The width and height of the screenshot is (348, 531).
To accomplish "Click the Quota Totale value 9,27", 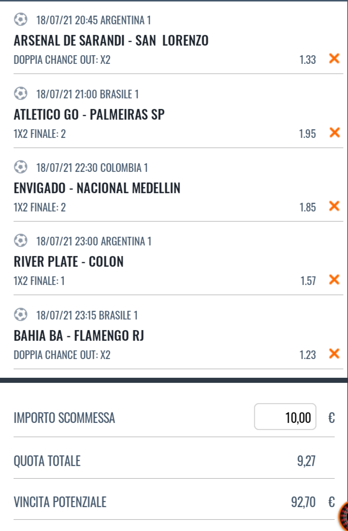I will pyautogui.click(x=307, y=461).
